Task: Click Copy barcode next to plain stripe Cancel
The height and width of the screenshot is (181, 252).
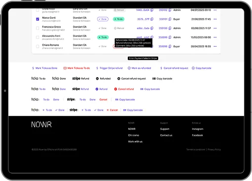Action: pyautogui.click(x=125, y=99)
